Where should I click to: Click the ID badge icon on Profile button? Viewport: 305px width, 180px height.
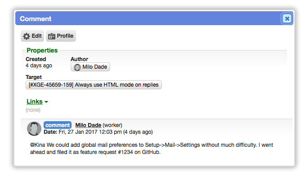pos(52,36)
